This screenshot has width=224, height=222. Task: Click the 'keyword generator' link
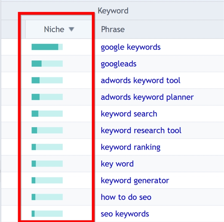[135, 181]
